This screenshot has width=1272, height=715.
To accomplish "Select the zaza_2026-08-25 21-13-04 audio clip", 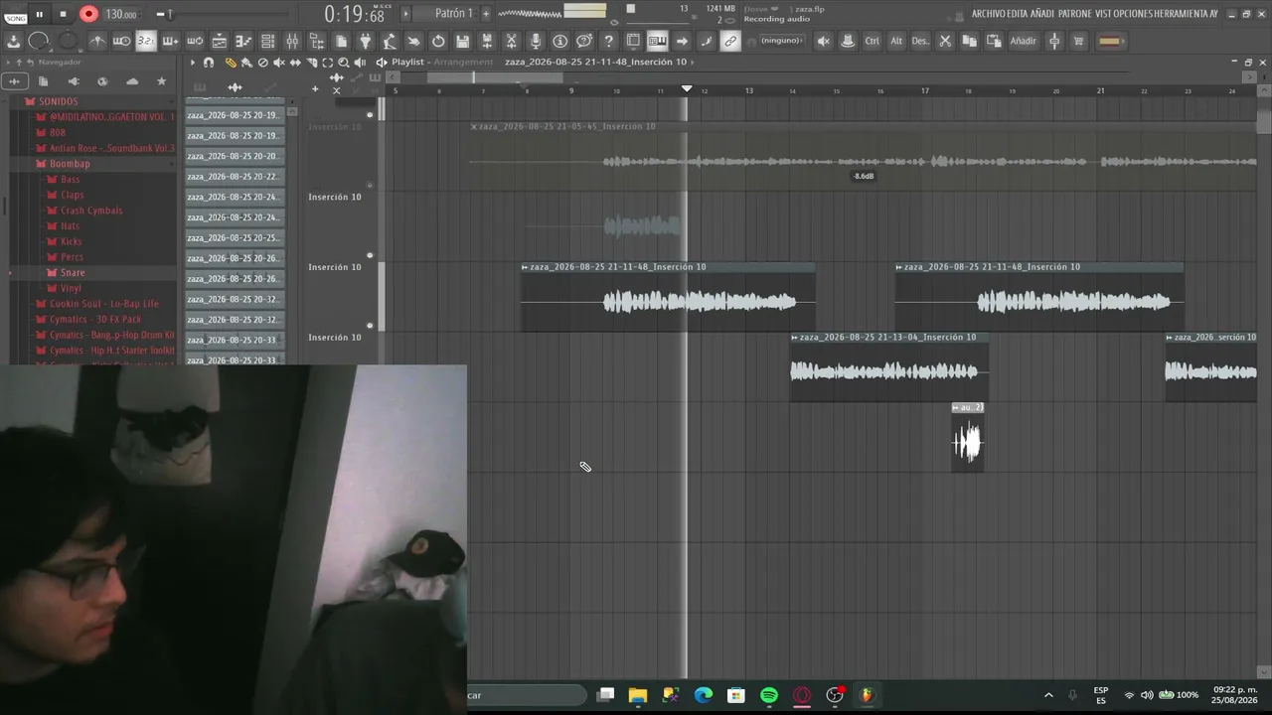I will point(888,366).
